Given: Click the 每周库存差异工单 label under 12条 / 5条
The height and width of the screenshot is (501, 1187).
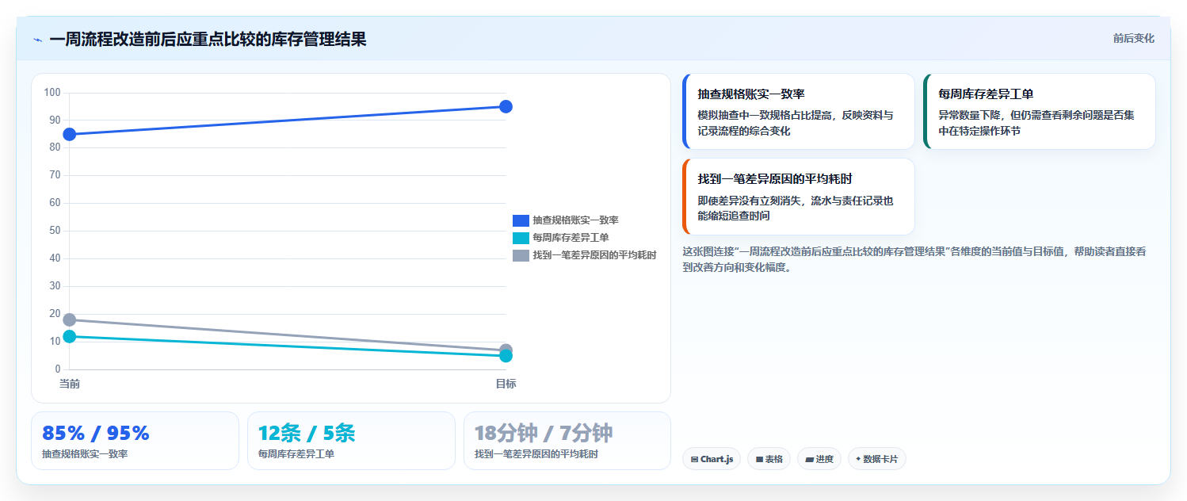Looking at the screenshot, I should click(296, 454).
